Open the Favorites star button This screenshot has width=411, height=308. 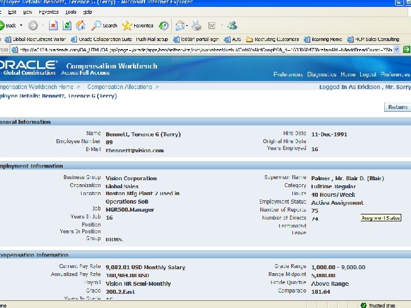pyautogui.click(x=138, y=26)
